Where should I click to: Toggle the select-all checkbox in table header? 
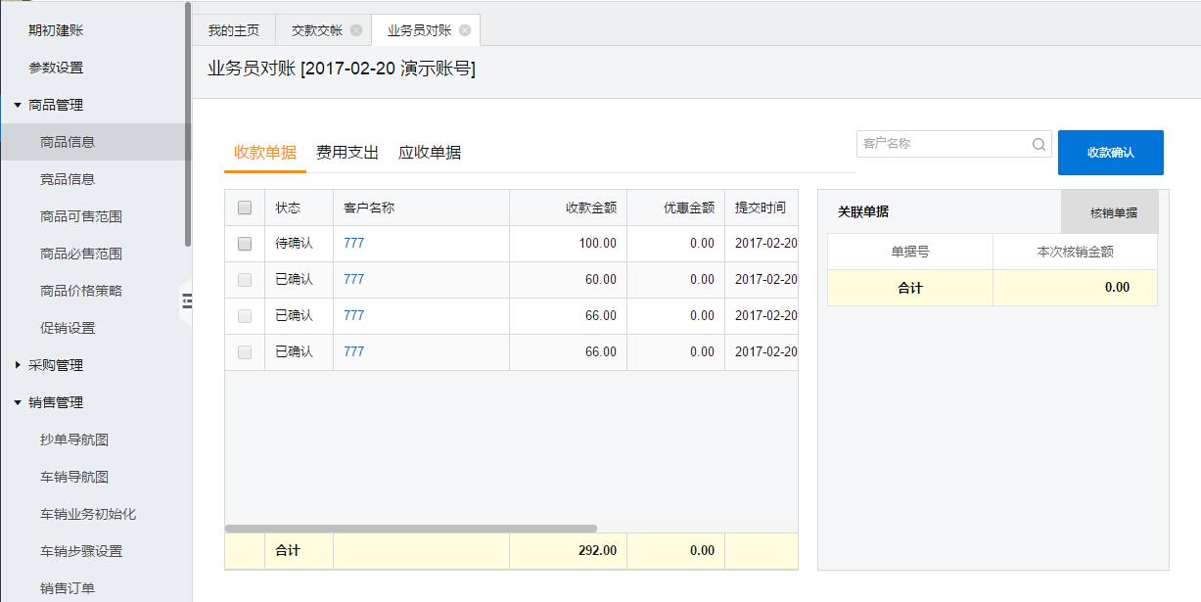coord(245,208)
